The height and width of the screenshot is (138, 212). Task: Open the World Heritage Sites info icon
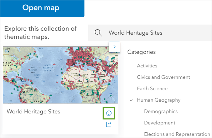point(109,113)
